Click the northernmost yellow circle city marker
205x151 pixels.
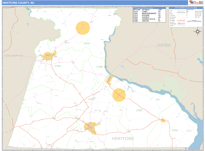[x=82, y=28]
